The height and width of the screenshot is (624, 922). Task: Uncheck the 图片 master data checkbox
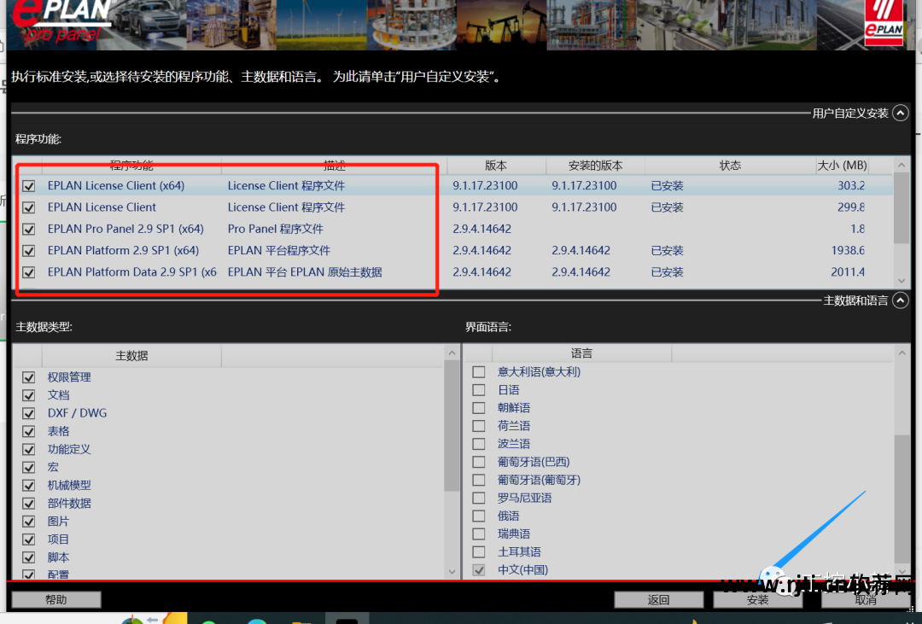tap(29, 522)
